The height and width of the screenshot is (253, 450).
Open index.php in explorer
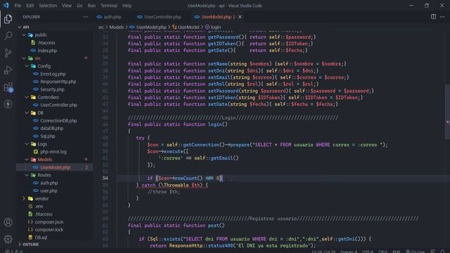point(47,51)
